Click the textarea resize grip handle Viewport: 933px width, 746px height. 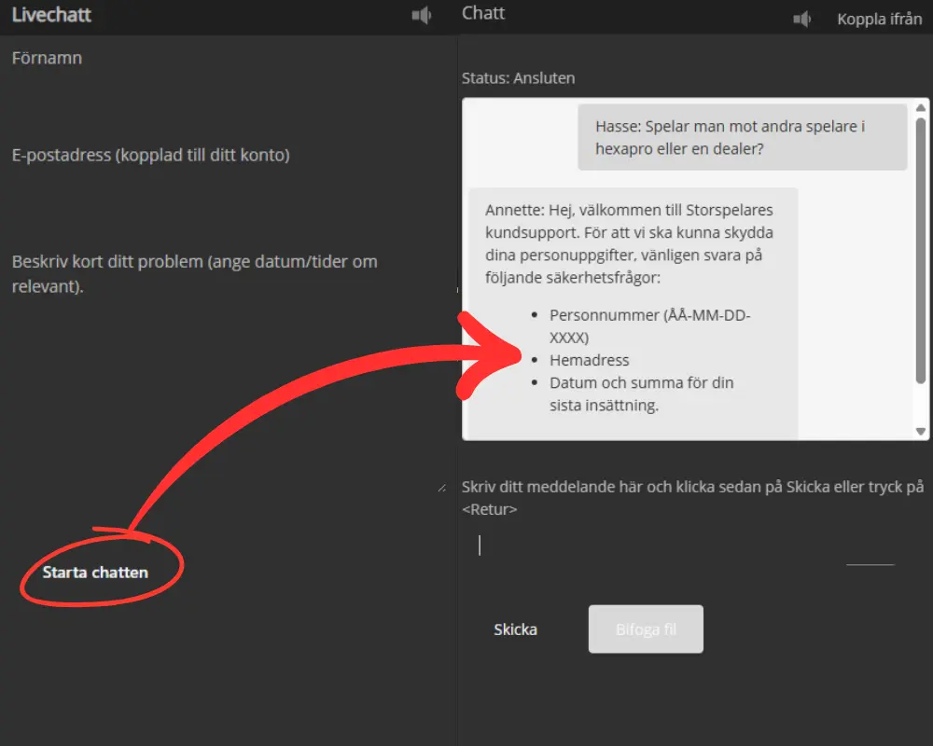click(442, 489)
